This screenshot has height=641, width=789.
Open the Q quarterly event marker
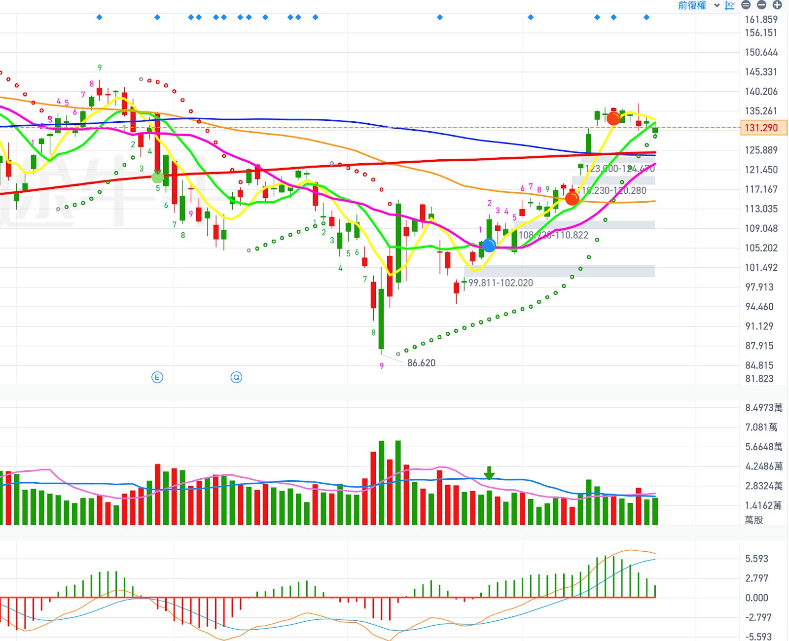pos(236,378)
